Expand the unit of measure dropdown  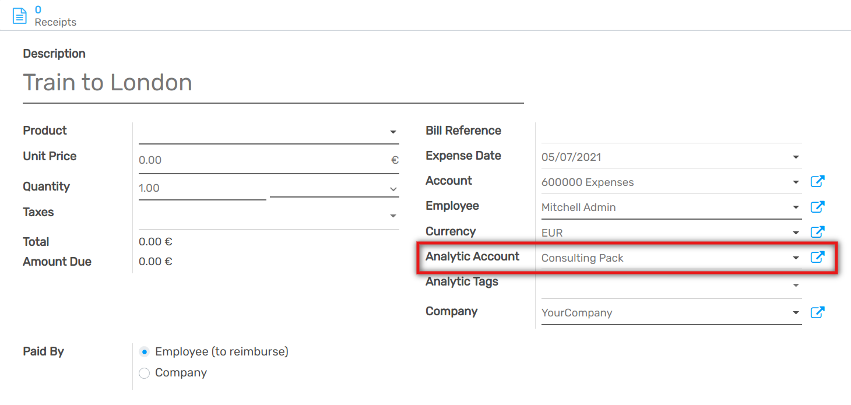(x=393, y=189)
